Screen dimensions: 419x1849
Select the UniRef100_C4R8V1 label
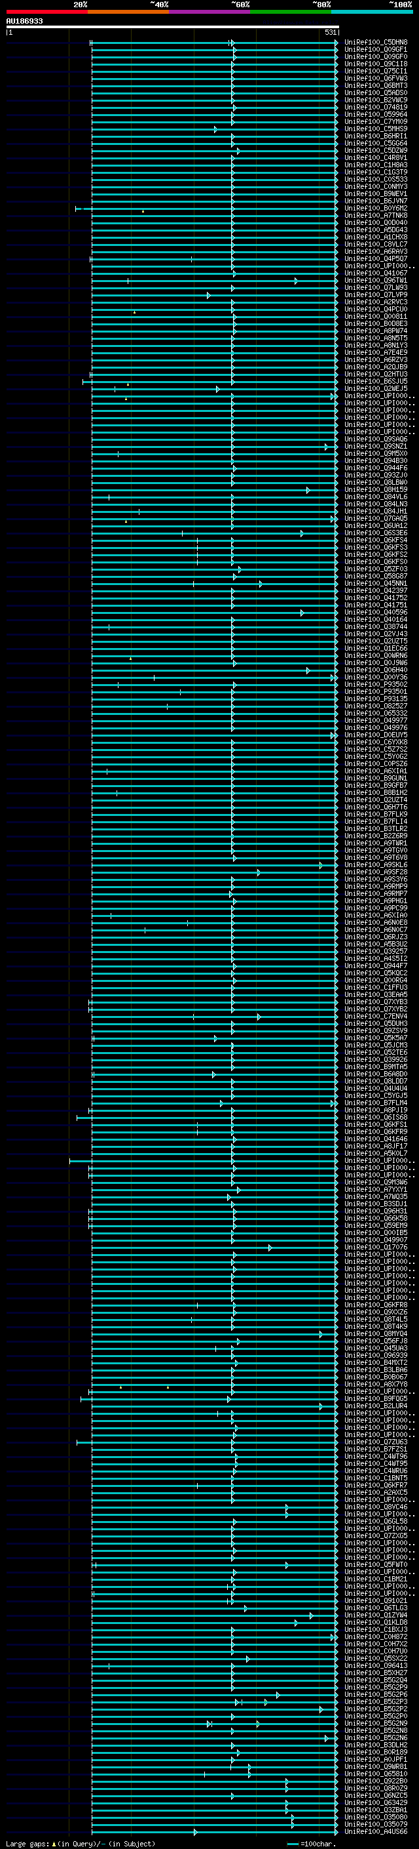tap(376, 158)
